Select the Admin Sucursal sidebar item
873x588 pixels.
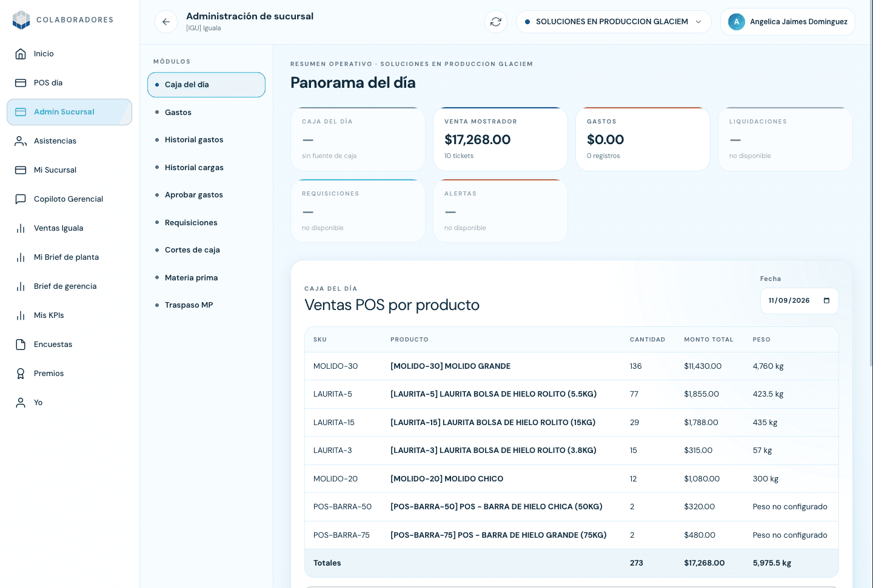69,112
